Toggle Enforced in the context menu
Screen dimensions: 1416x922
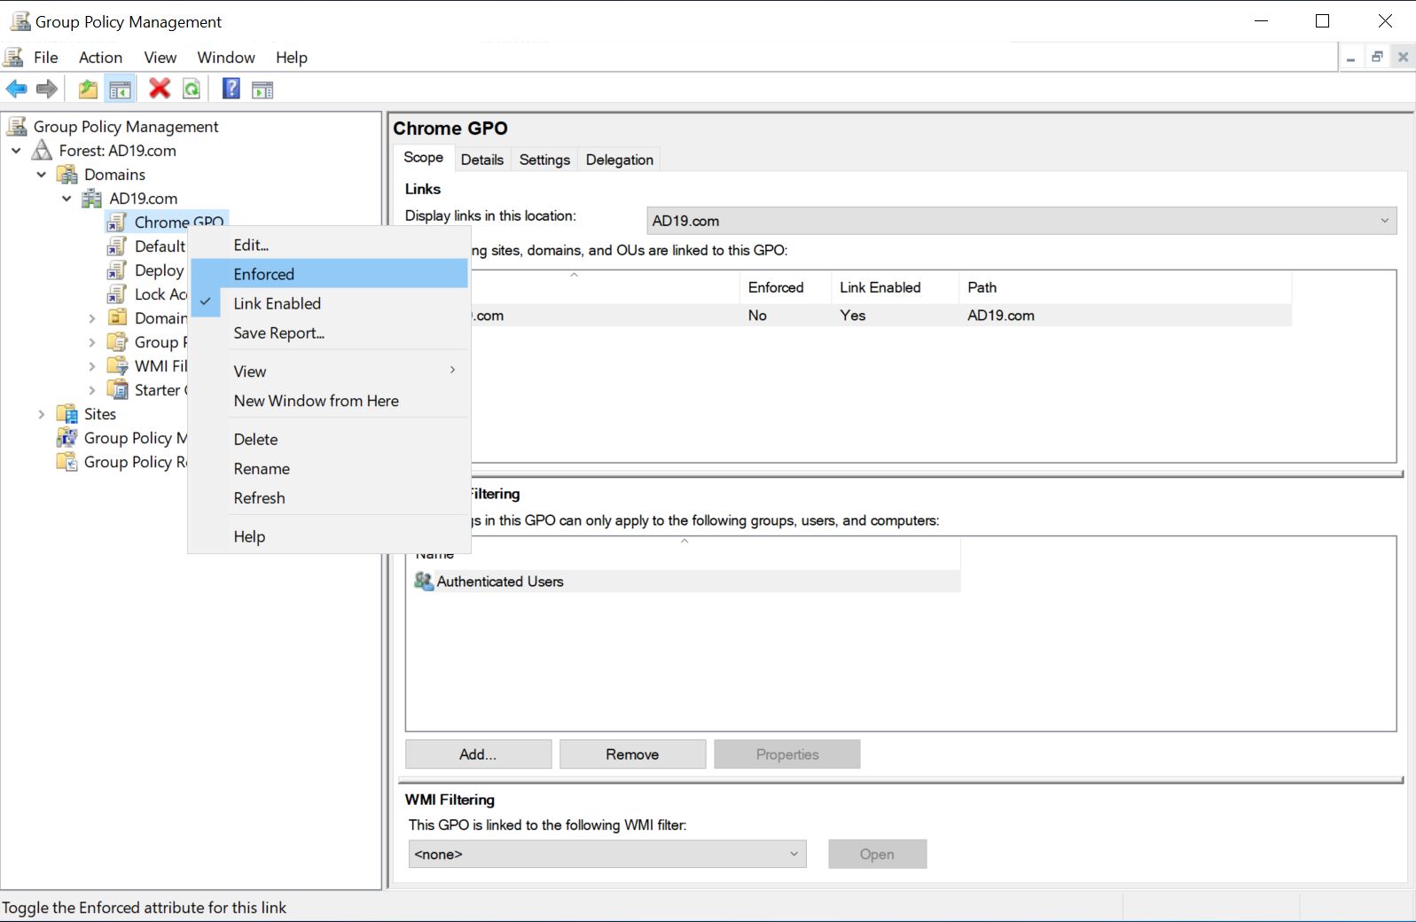pos(264,274)
